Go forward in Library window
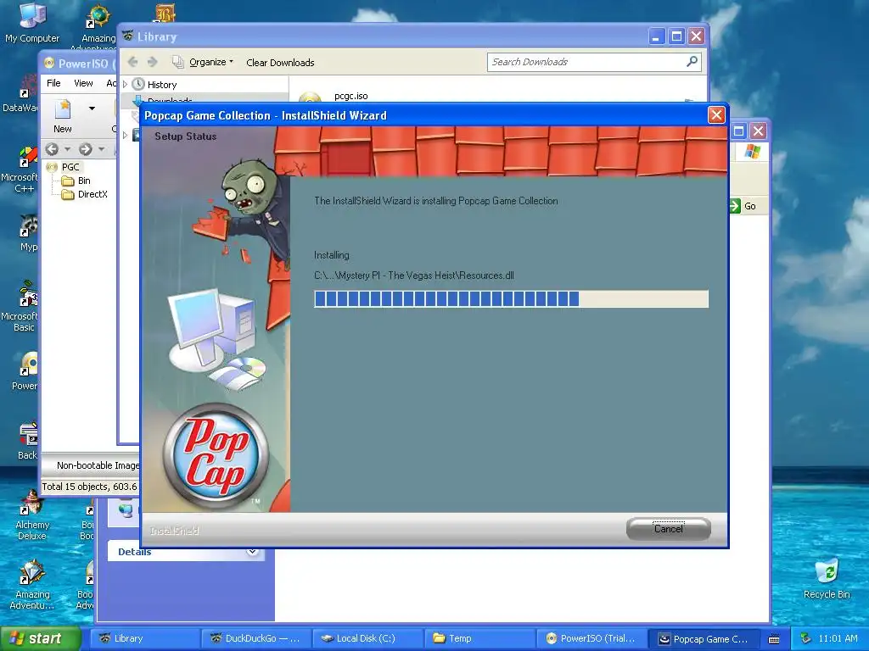Viewport: 869px width, 651px height. click(x=153, y=62)
